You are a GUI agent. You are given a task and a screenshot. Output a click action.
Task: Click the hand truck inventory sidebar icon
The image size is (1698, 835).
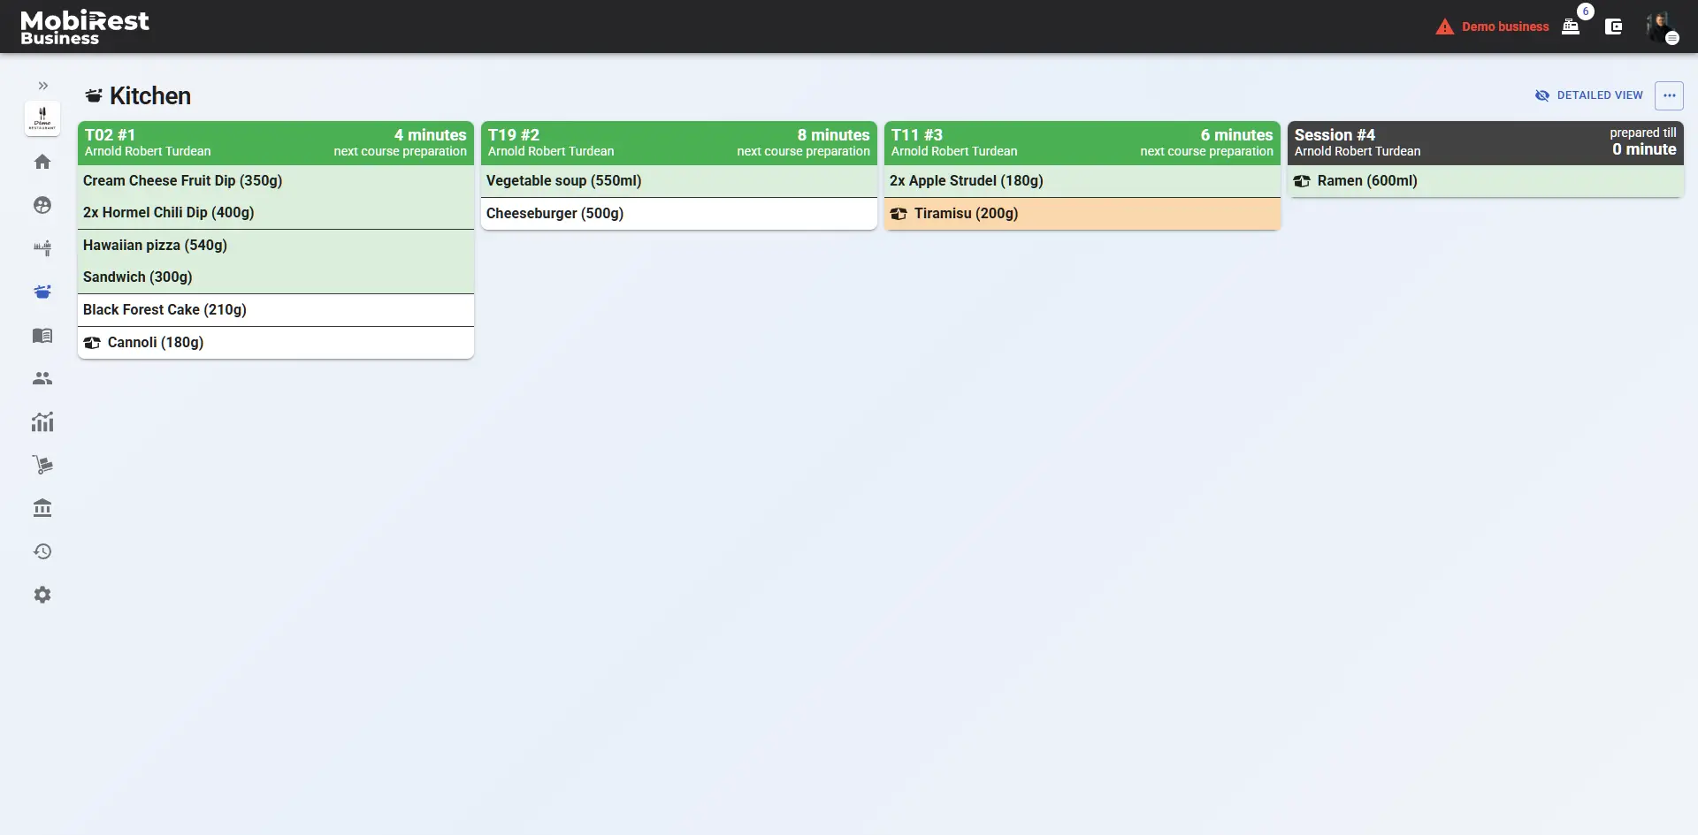[x=42, y=465]
